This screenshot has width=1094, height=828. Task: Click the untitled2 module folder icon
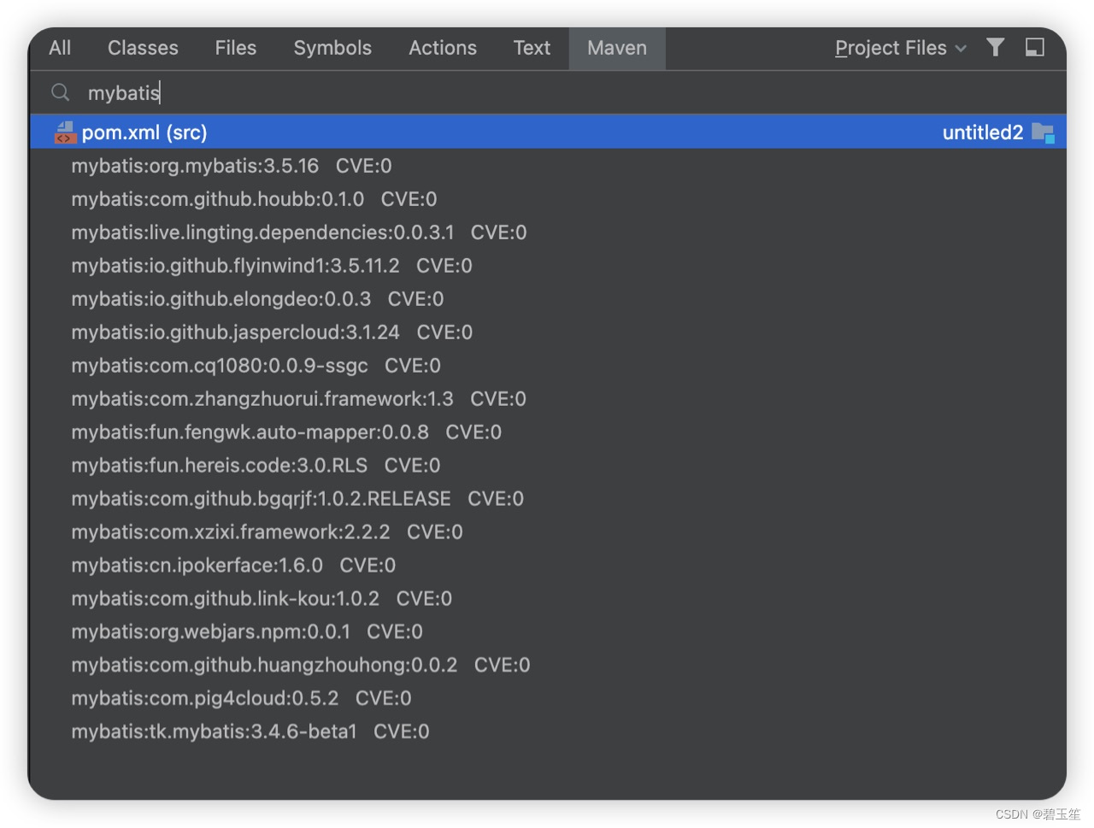[x=1043, y=132]
